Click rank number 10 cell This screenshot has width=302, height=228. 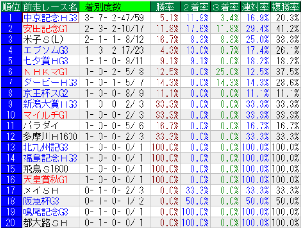[x=11, y=115]
